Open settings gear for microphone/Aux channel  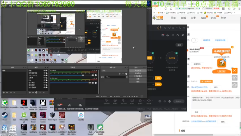click(x=96, y=83)
